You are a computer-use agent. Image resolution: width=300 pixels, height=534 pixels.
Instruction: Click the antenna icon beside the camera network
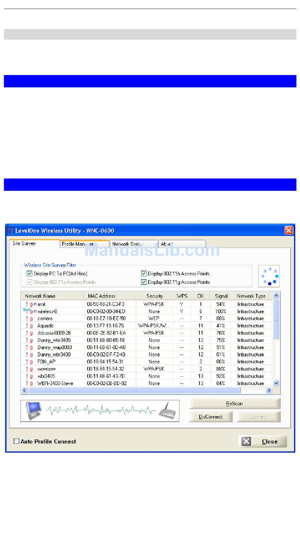click(27, 319)
